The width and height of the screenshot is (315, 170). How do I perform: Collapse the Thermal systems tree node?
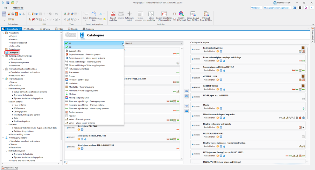tap(3, 79)
